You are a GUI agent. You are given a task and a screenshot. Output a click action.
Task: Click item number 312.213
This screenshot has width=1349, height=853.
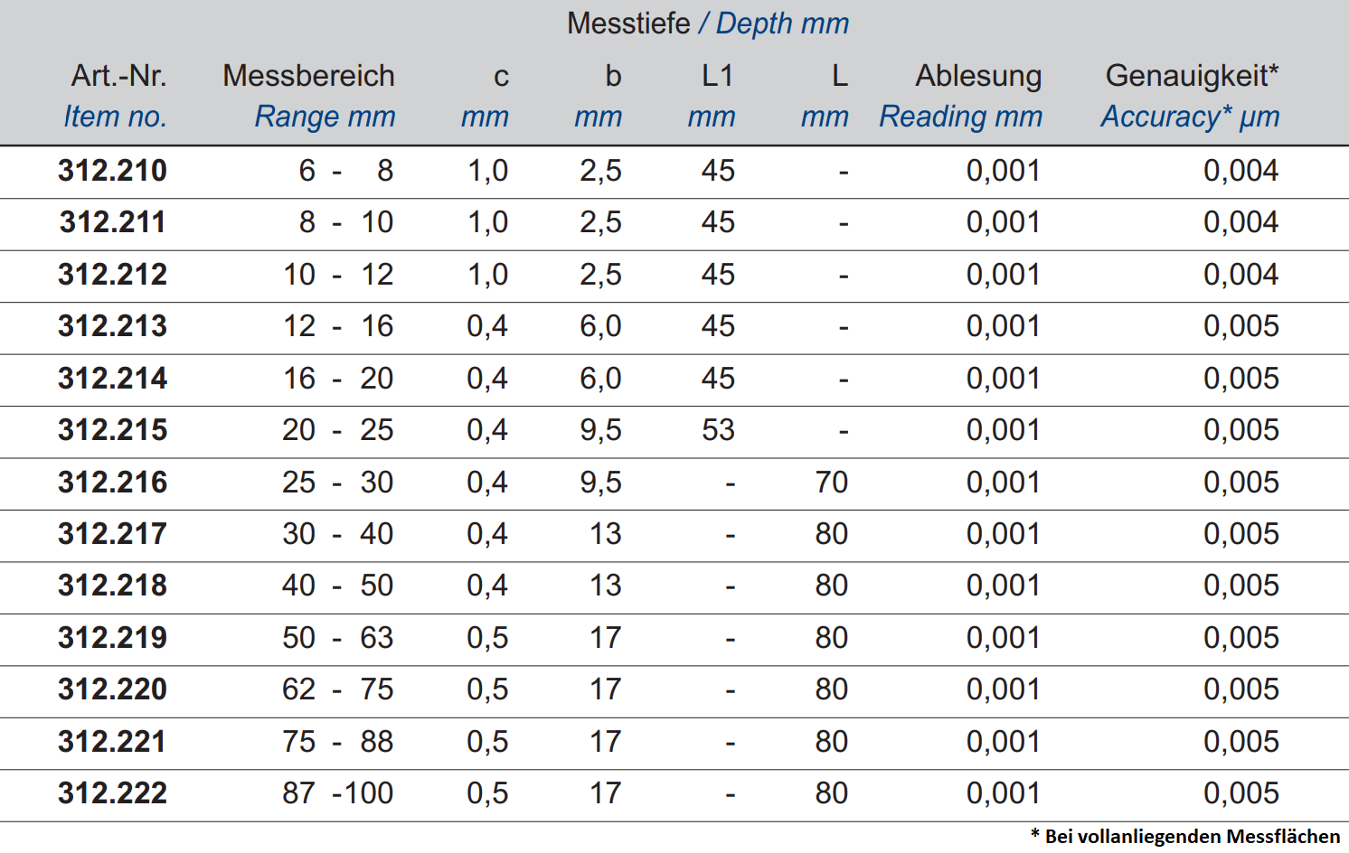(113, 326)
